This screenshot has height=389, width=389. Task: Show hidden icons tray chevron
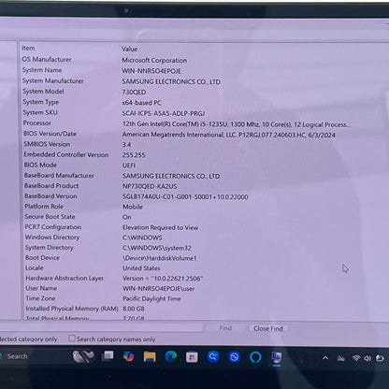[325, 358]
